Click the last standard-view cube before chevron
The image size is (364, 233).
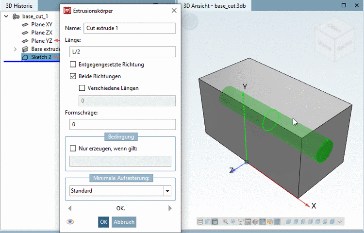pyautogui.click(x=332, y=222)
